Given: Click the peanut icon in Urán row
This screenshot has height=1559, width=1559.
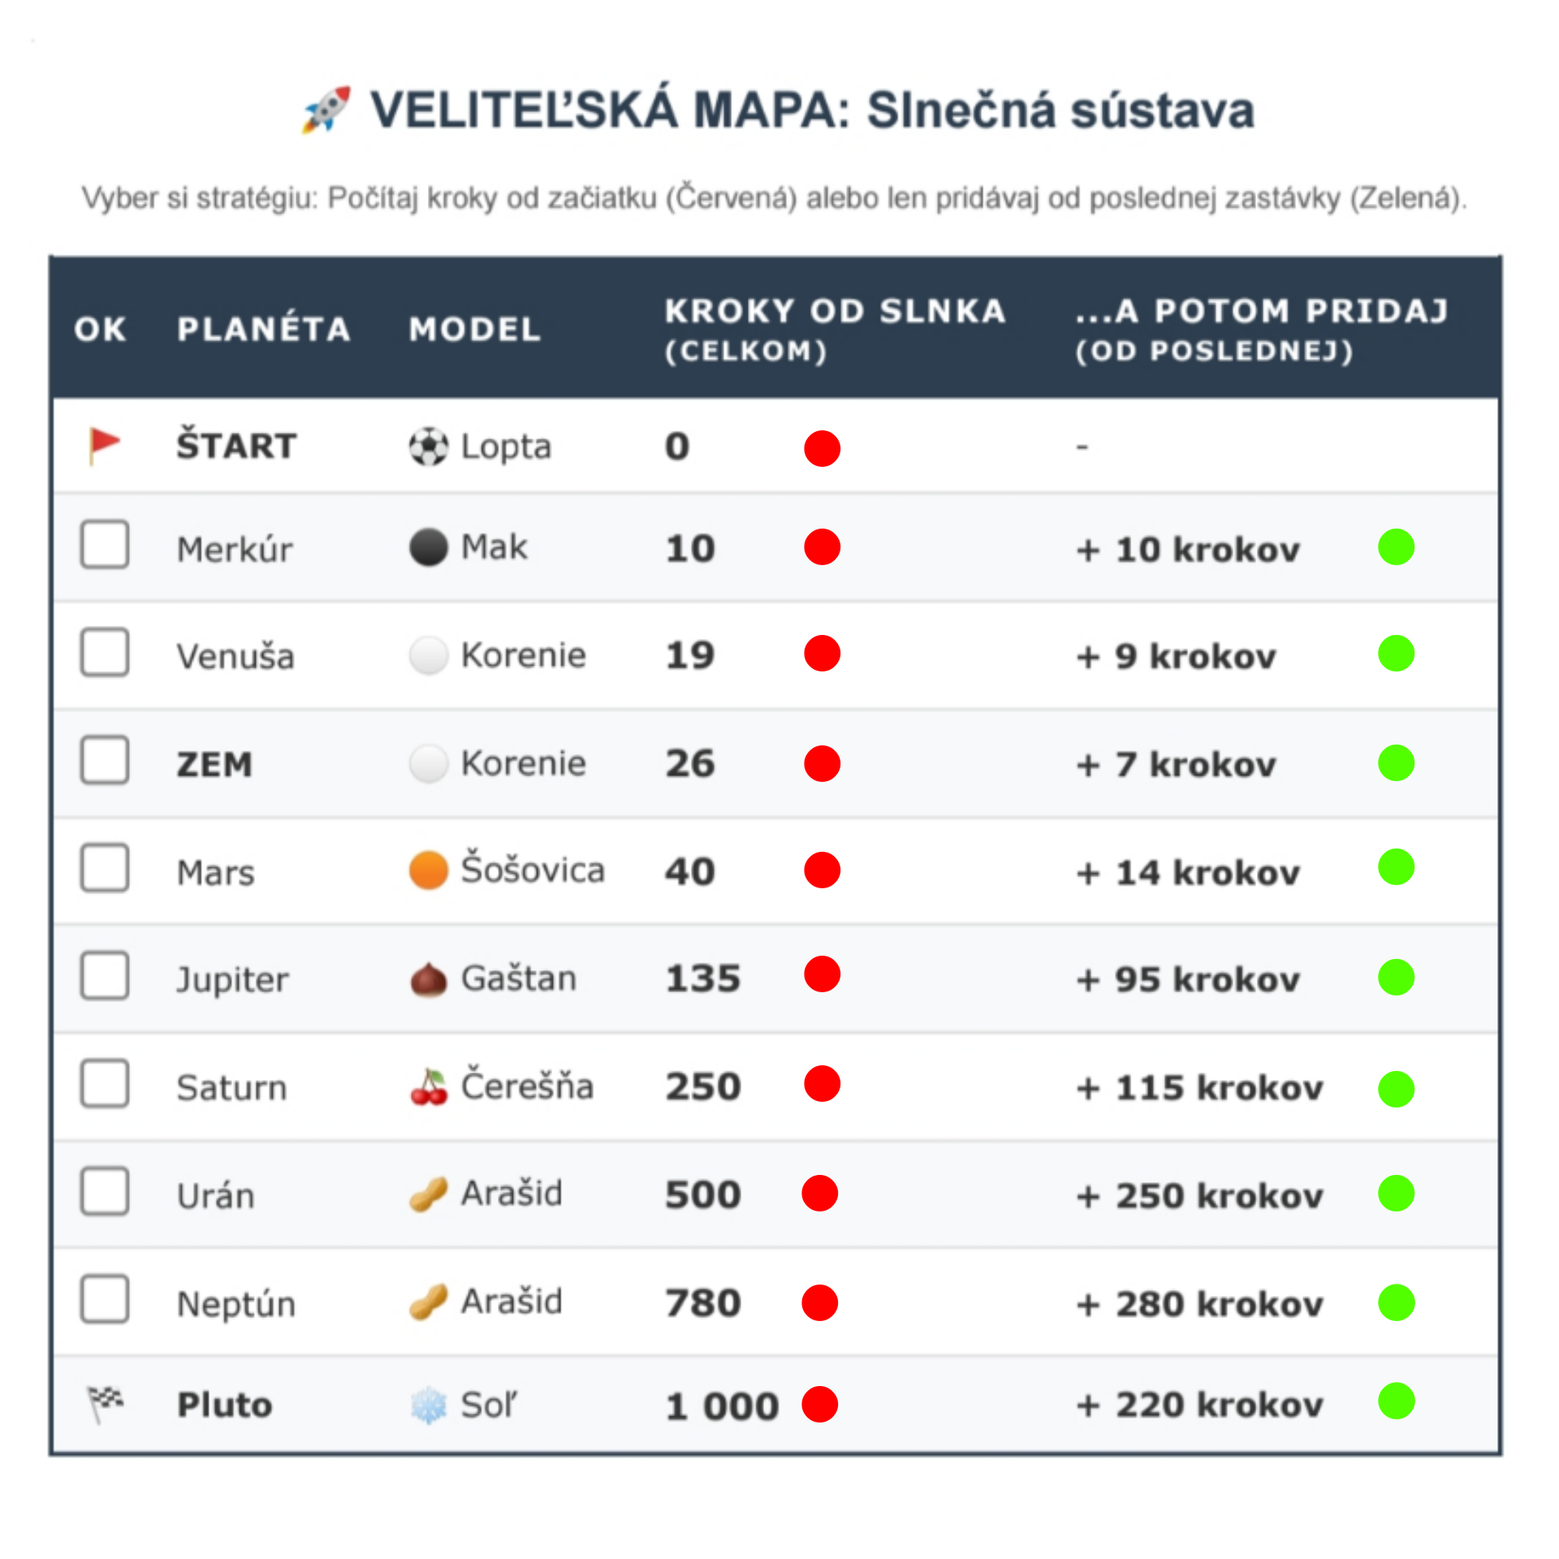Looking at the screenshot, I should (428, 1194).
